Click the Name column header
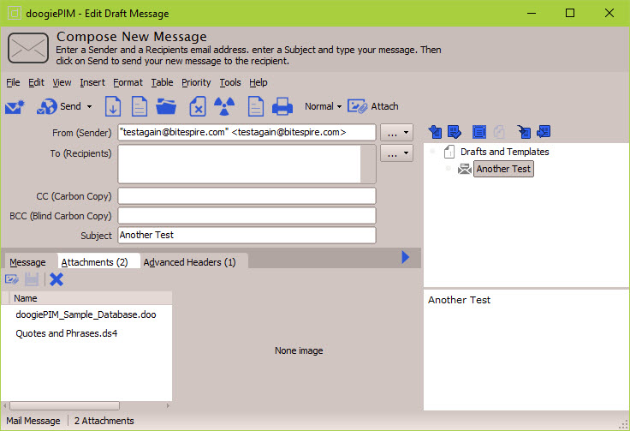Viewport: 630px width, 431px height. (x=91, y=298)
